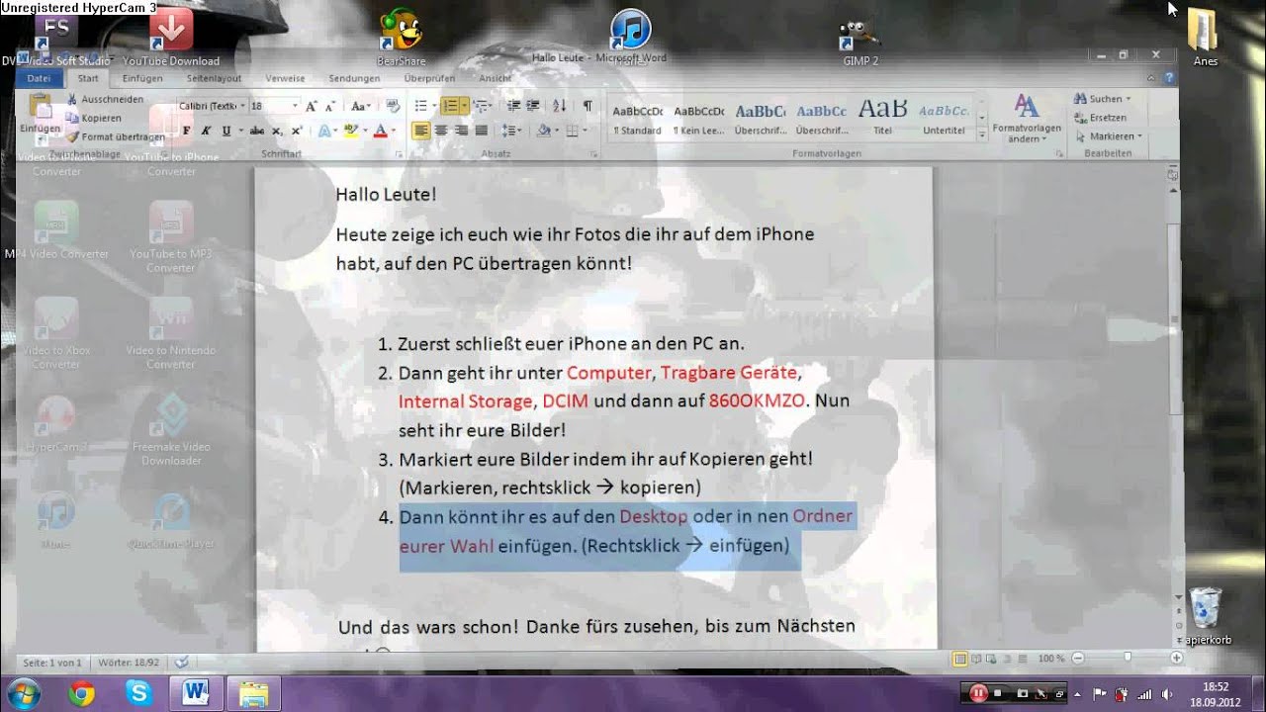Image resolution: width=1266 pixels, height=712 pixels.
Task: Open Google Chrome from taskbar
Action: coord(82,694)
